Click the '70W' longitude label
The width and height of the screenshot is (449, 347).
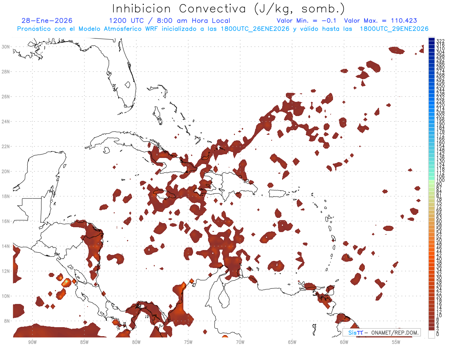pyautogui.click(x=240, y=343)
